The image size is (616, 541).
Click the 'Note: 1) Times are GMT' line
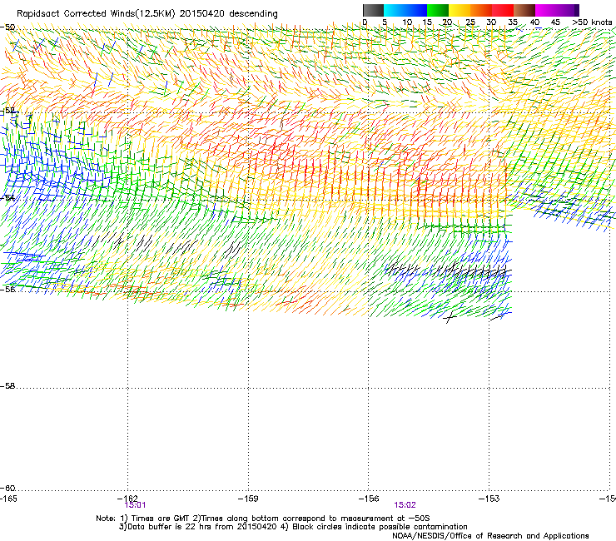click(x=263, y=519)
